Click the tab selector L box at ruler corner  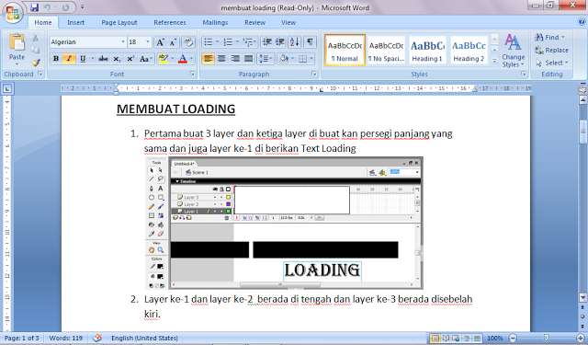7,89
